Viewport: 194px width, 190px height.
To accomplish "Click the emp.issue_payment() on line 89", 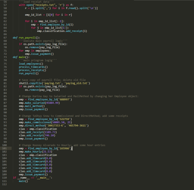I will pyautogui.click(x=33, y=109).
